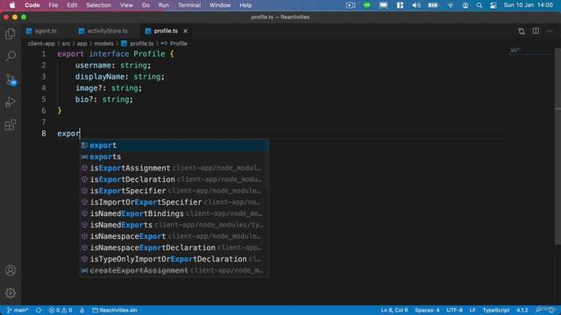Choose isNamedExportBindings suggestion
This screenshot has width=561, height=315.
click(174, 213)
